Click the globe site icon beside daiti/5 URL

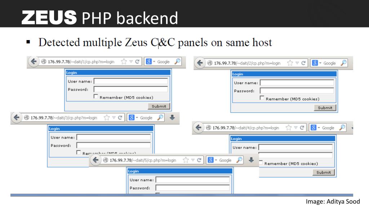[106, 160]
